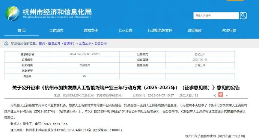Click the 通讯地址 mailing address line
259x140 pixels.
(x=68, y=130)
